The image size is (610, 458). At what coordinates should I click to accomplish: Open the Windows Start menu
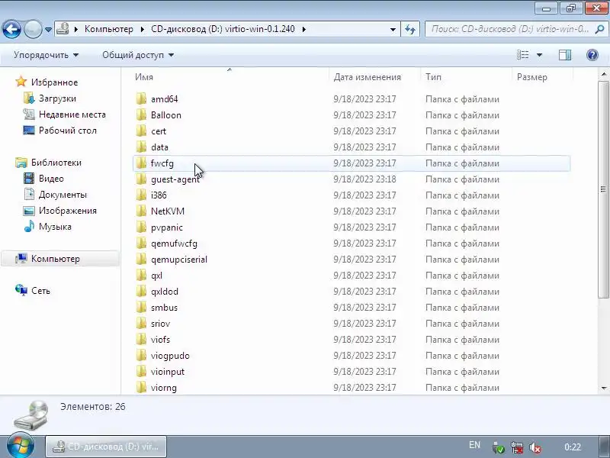click(20, 446)
